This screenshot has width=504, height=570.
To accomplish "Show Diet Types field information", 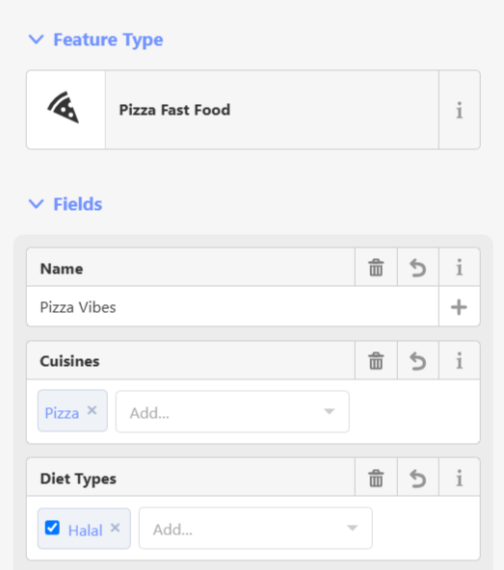I will coord(460,478).
